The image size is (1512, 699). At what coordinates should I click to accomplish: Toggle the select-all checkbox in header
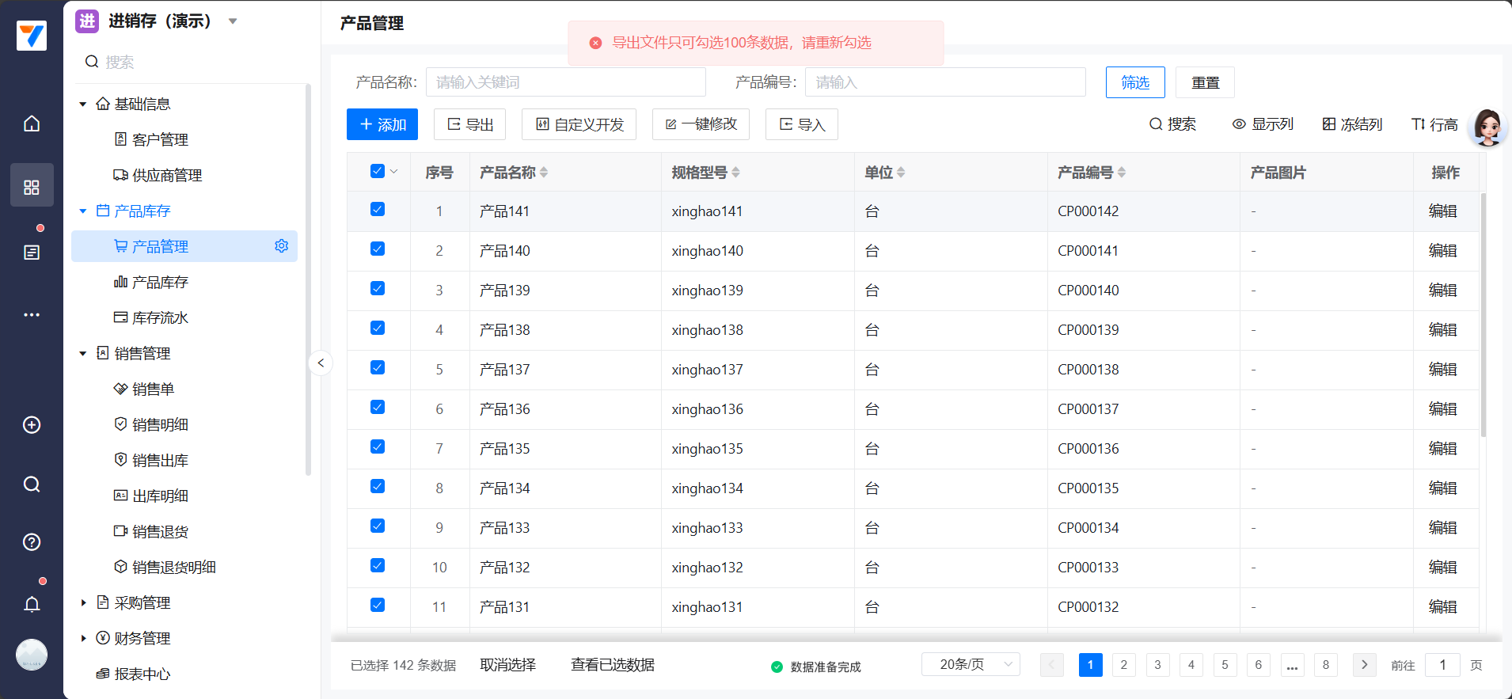(x=378, y=171)
